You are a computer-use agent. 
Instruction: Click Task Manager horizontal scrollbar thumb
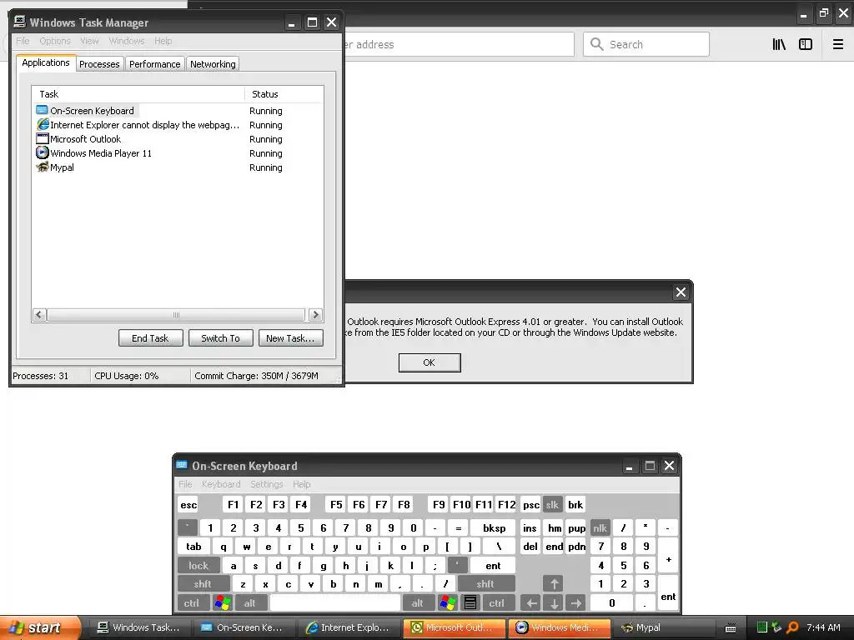point(176,314)
